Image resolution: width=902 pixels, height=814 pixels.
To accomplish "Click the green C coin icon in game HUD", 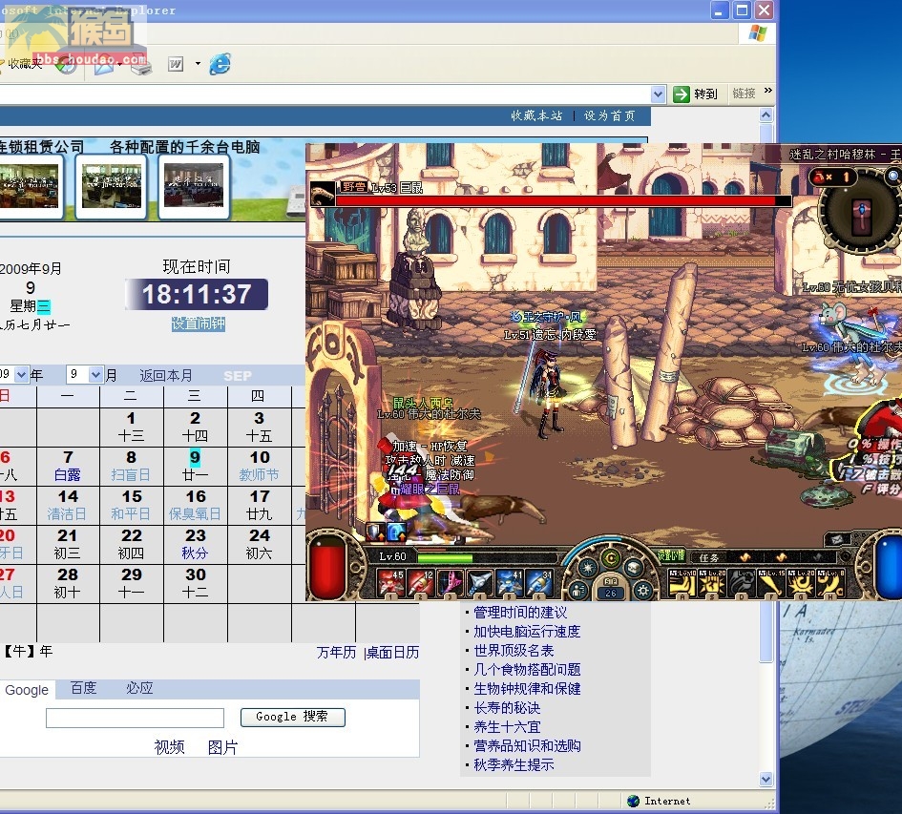I will (611, 558).
